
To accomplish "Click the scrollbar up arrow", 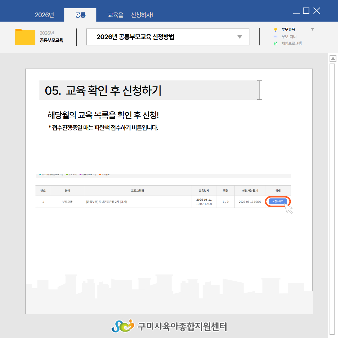I will click(x=333, y=59).
